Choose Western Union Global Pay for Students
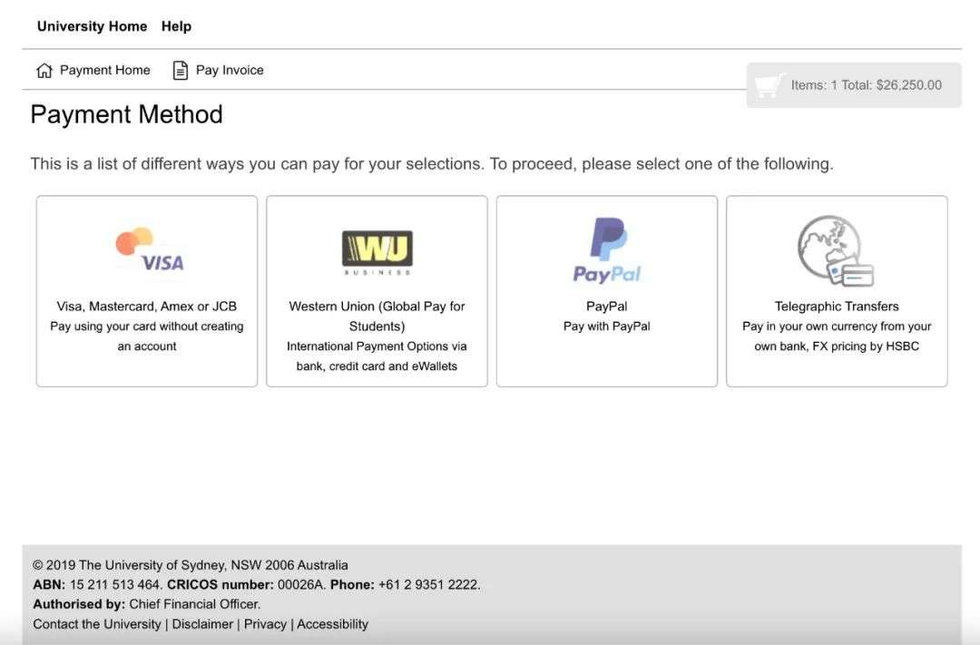This screenshot has height=645, width=980. (377, 316)
